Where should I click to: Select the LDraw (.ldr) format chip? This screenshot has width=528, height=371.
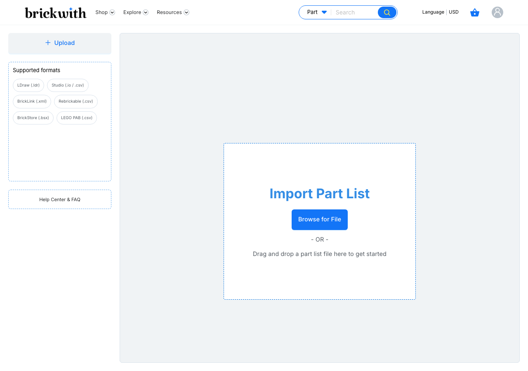coord(28,85)
